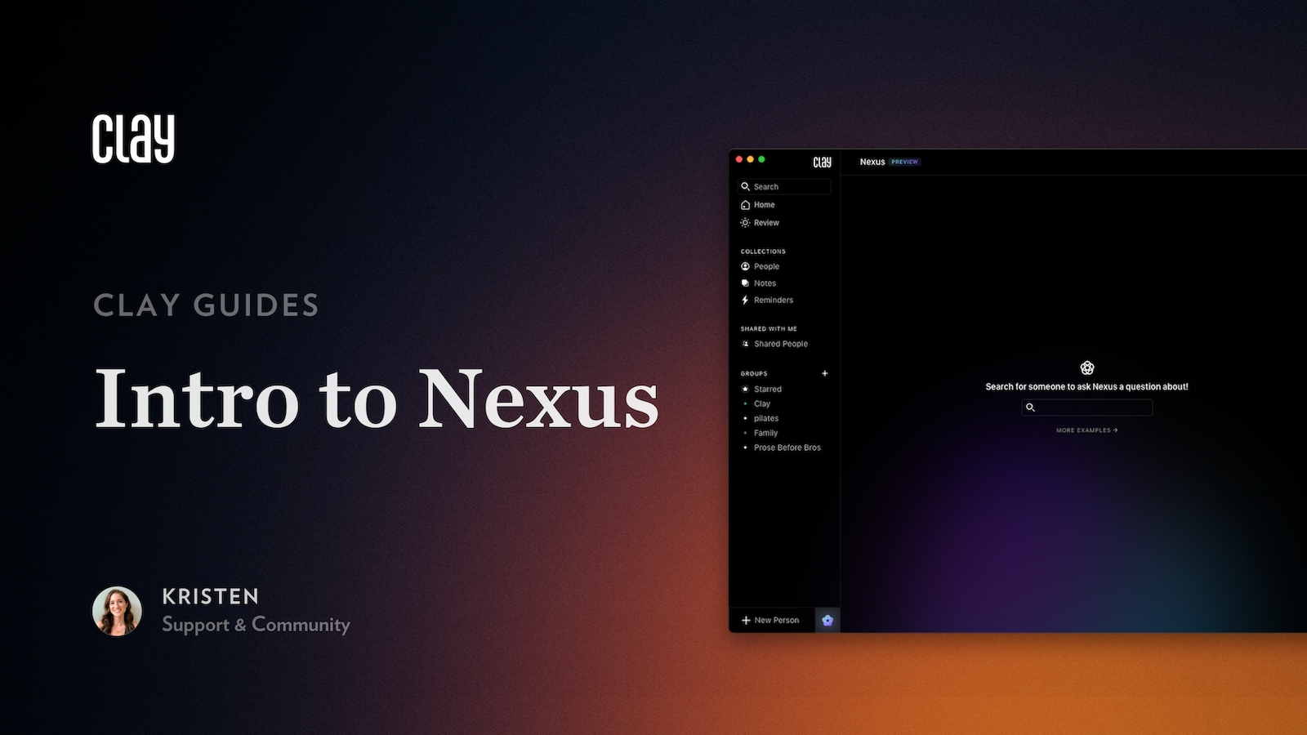This screenshot has width=1307, height=735.
Task: Click the New Person button
Action: (770, 621)
